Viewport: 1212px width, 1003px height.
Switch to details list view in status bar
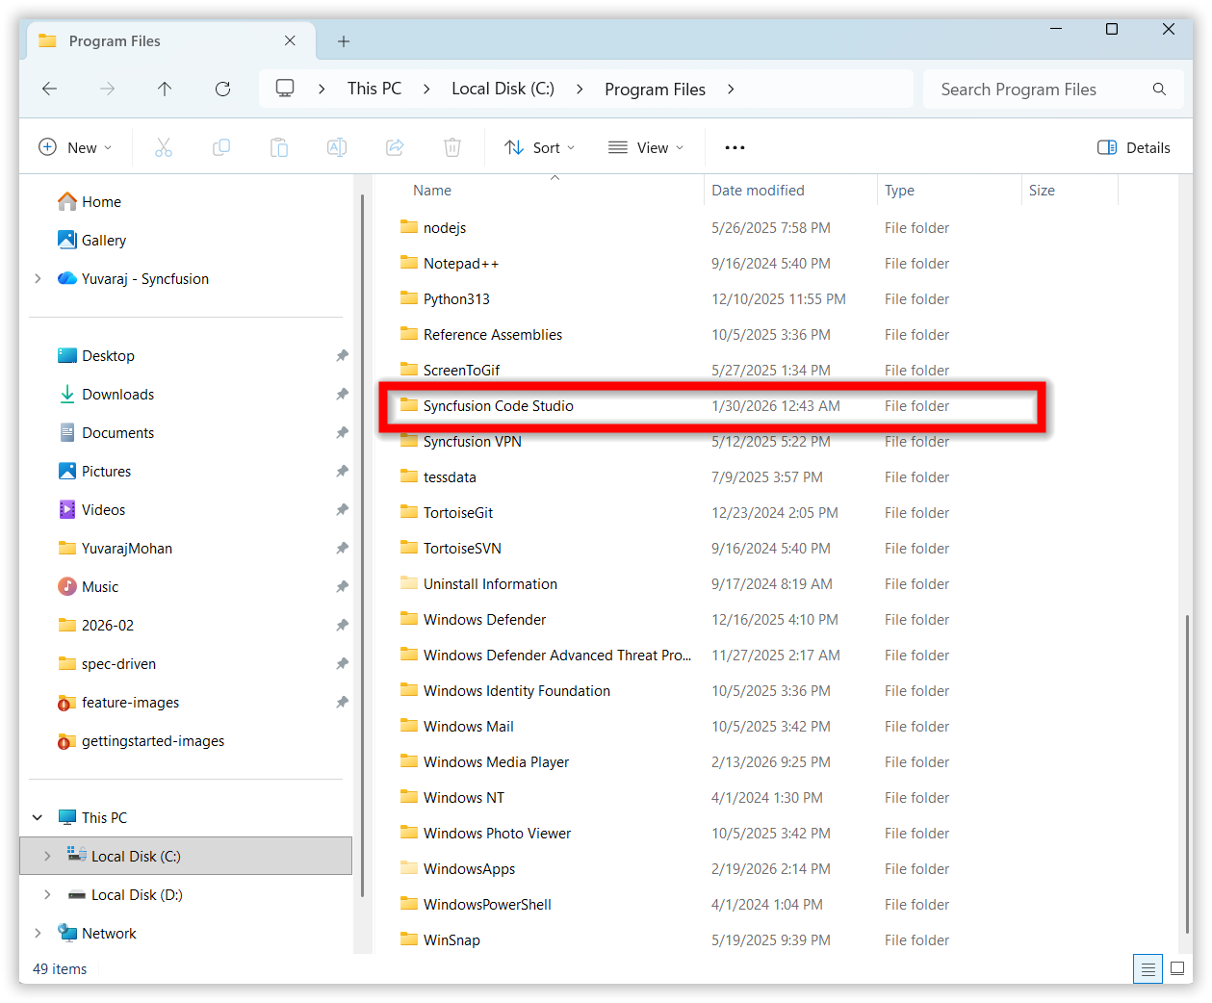(1148, 969)
